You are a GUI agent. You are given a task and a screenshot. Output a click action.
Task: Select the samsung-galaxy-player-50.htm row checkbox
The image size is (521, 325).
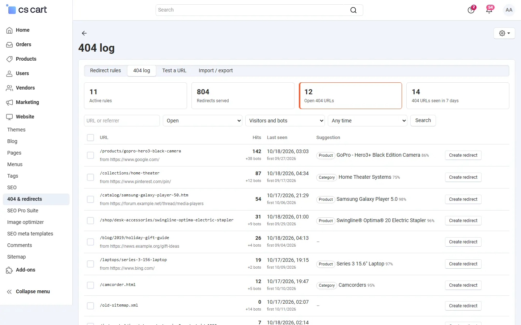pos(90,199)
